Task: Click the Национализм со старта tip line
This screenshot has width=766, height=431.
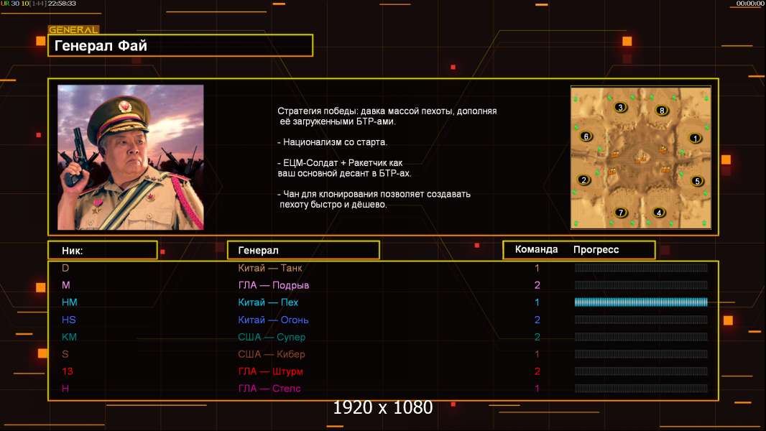Action: (332, 142)
